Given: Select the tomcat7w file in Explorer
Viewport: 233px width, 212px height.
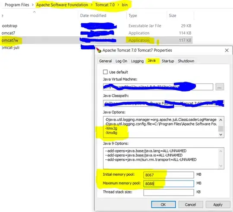Looking at the screenshot, I should 10,40.
